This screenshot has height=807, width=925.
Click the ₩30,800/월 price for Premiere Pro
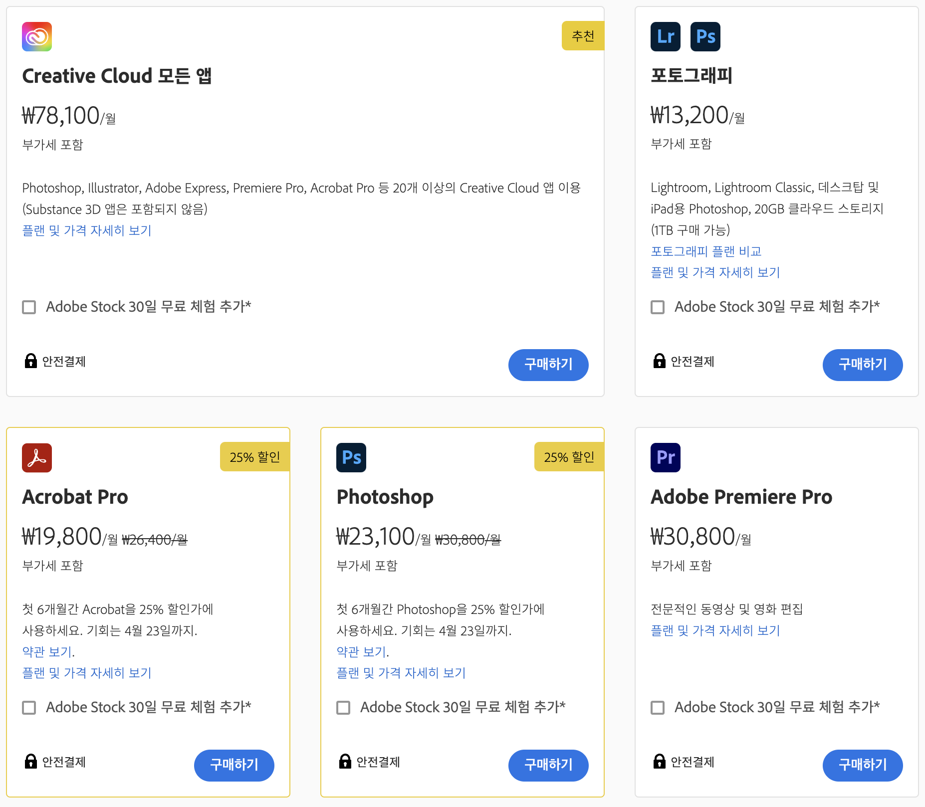tap(701, 537)
